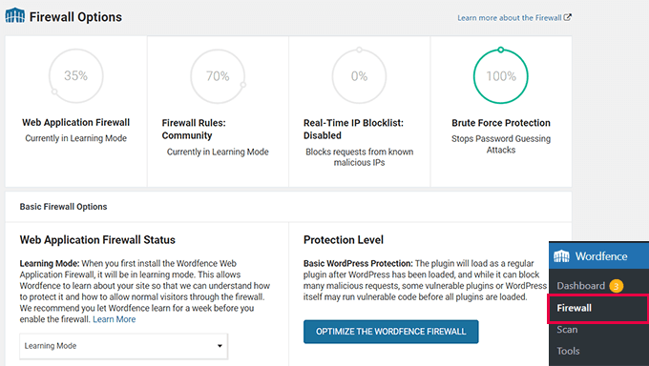Click the orange Dashboard notification badge
Viewport: 649px width, 366px height.
[616, 286]
